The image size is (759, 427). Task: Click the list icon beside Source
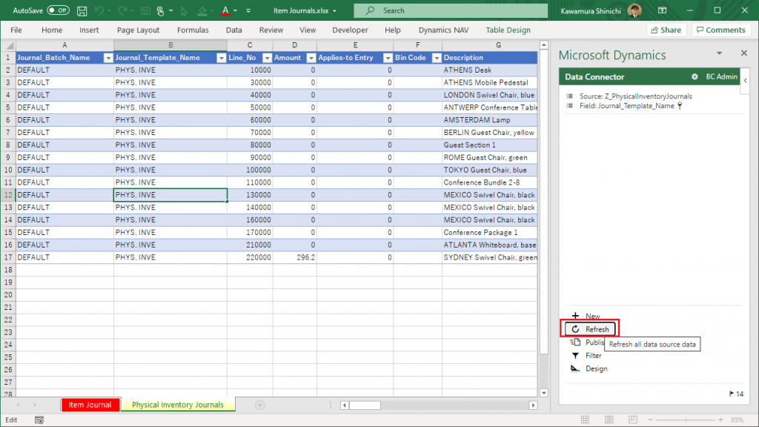tap(570, 96)
